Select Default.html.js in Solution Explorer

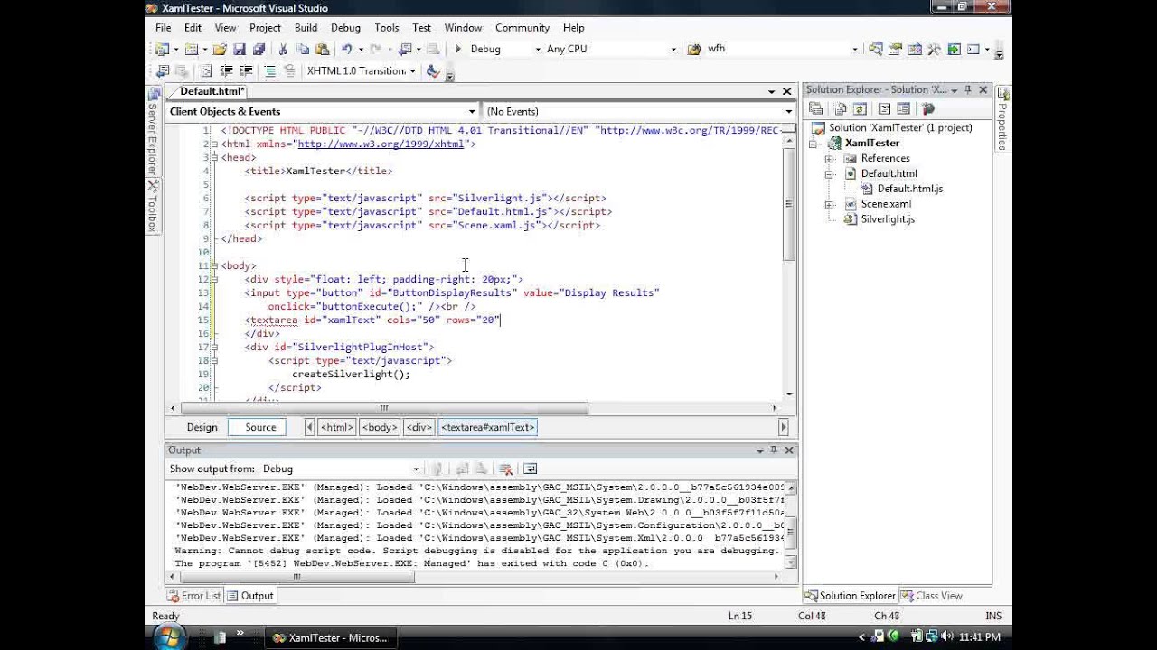pos(909,189)
